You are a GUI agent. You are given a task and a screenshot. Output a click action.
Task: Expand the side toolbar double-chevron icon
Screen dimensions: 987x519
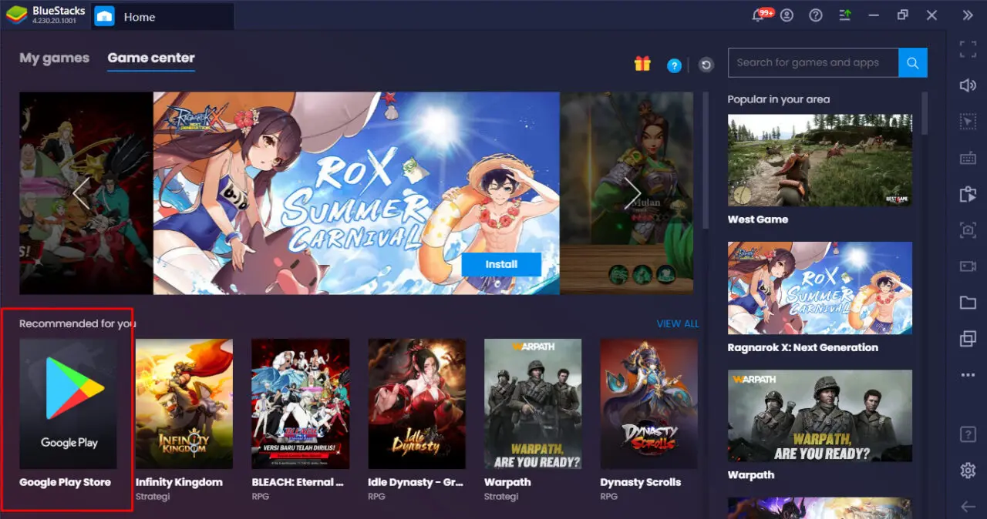point(968,15)
